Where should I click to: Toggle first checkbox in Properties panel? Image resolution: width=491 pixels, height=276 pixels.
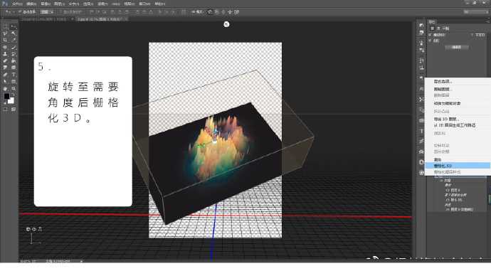430,35
